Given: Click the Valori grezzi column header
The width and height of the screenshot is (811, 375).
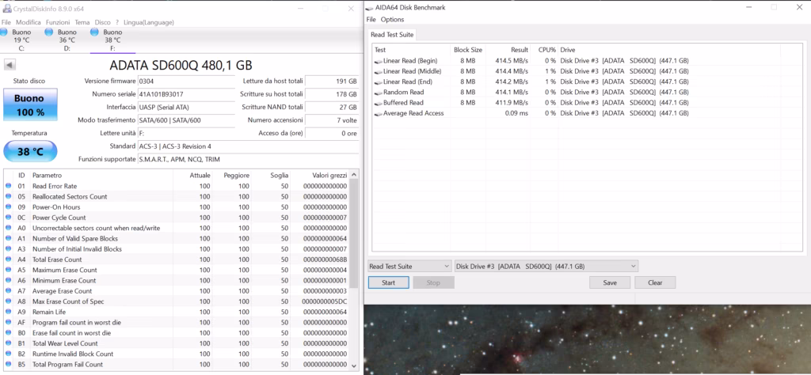Looking at the screenshot, I should (329, 176).
